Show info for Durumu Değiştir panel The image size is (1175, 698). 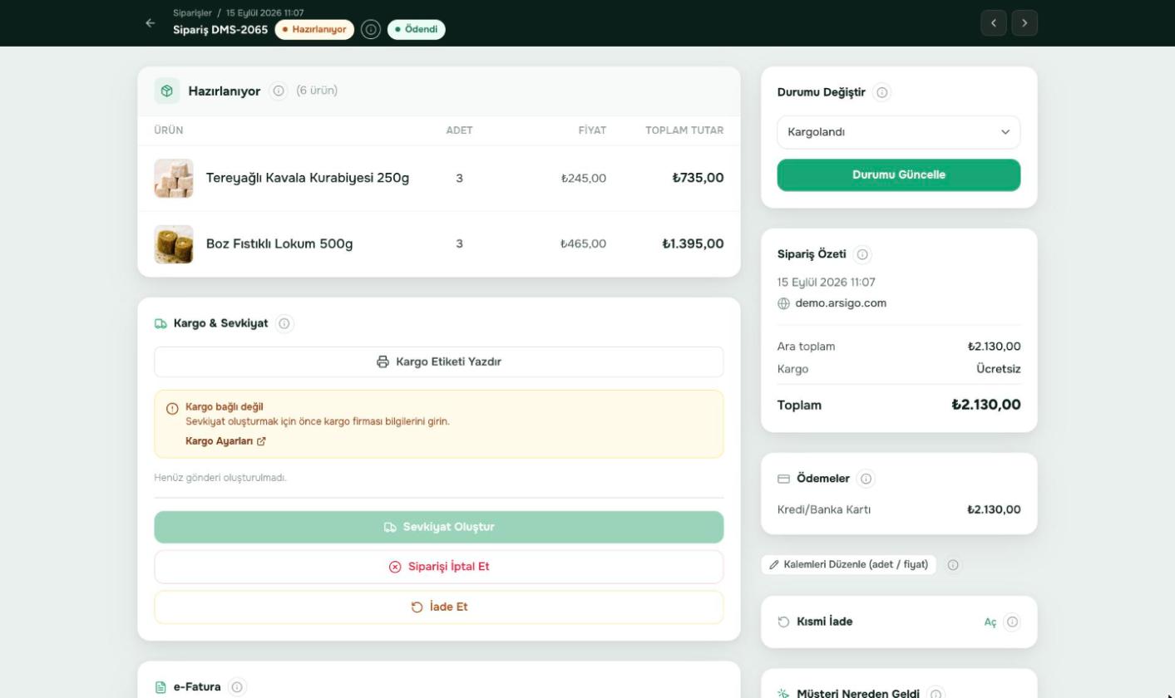[882, 92]
